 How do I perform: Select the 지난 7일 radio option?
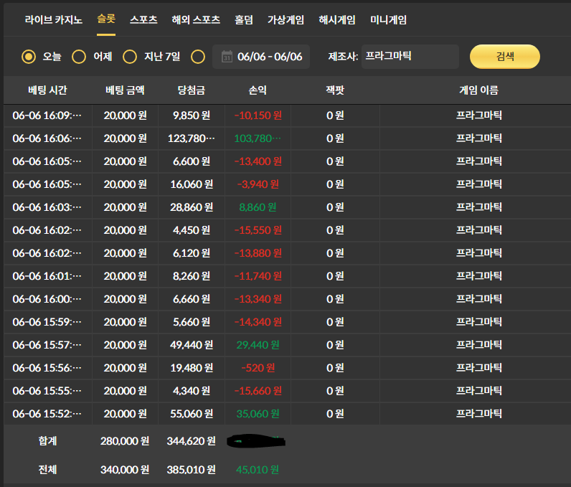point(130,57)
